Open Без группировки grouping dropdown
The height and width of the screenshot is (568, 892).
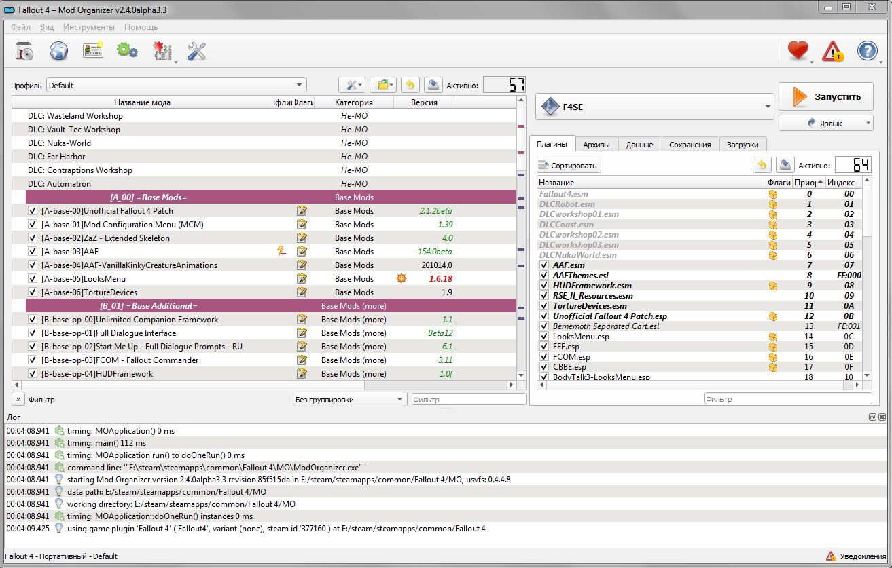click(x=349, y=400)
